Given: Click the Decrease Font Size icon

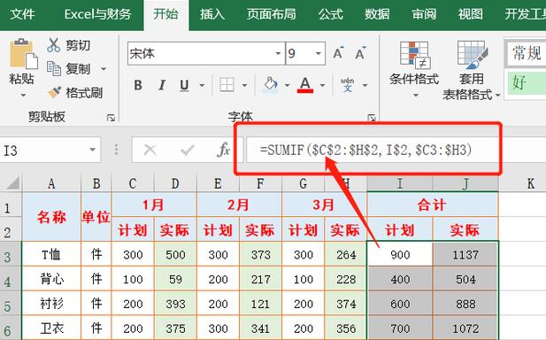Looking at the screenshot, I should pyautogui.click(x=360, y=53).
